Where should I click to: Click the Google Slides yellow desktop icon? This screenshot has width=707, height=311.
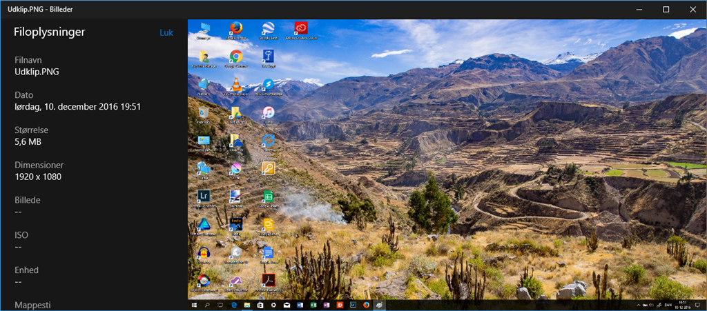point(269,224)
